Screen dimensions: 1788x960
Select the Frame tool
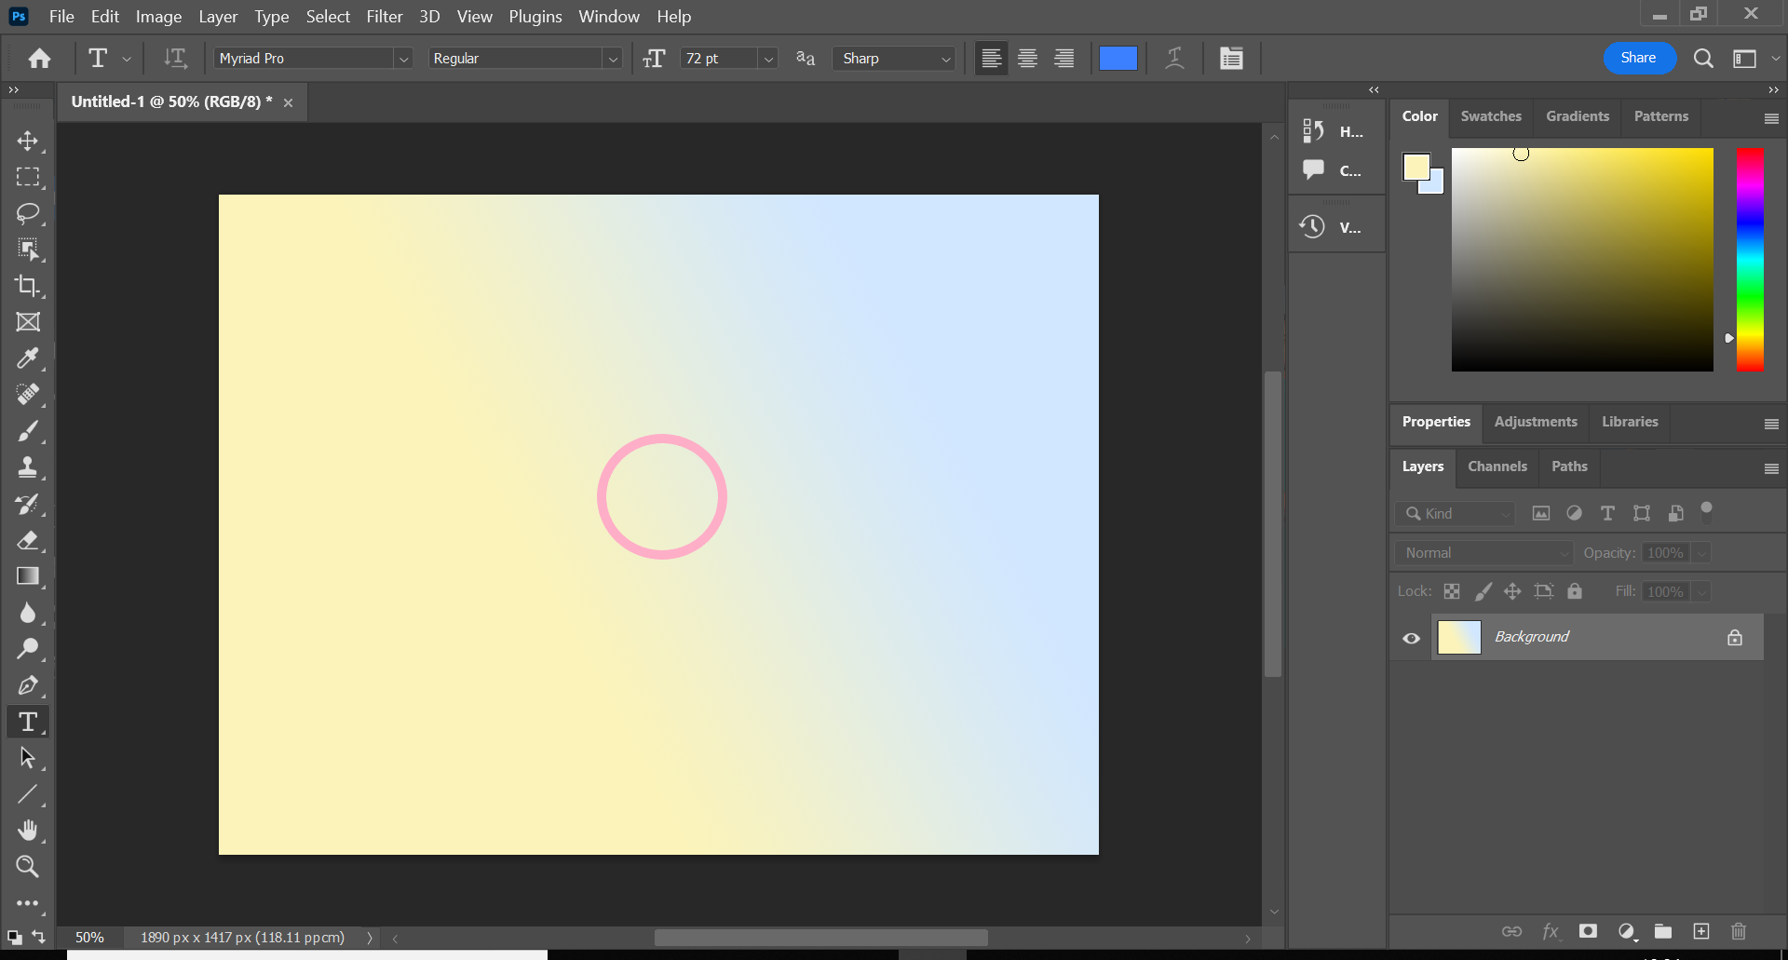tap(28, 322)
